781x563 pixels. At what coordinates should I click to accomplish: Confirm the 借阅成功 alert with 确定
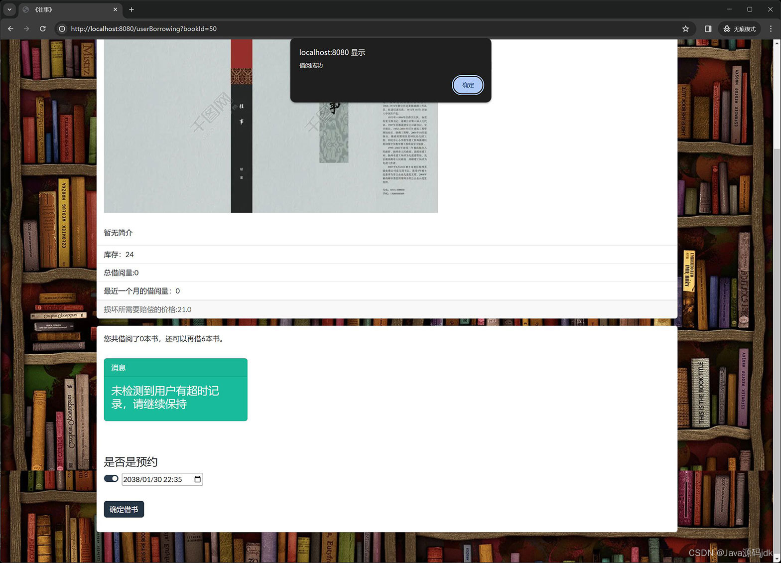tap(468, 85)
